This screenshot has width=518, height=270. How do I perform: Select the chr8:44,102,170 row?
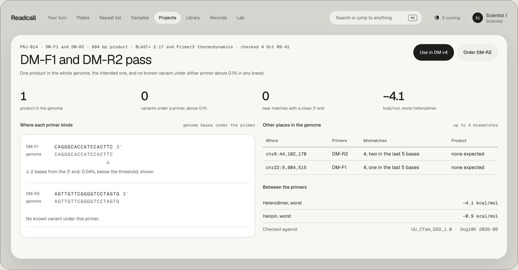click(380, 154)
